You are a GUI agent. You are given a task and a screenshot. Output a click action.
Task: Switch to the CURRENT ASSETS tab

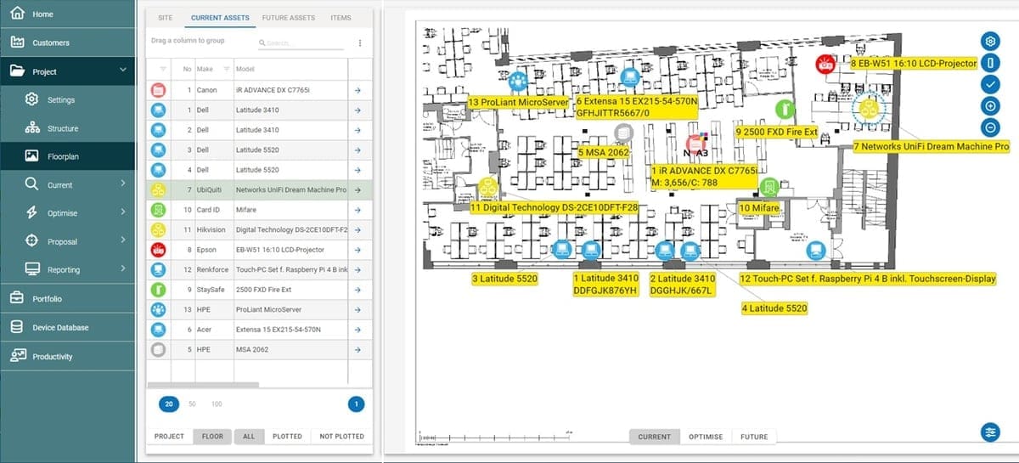pyautogui.click(x=218, y=18)
